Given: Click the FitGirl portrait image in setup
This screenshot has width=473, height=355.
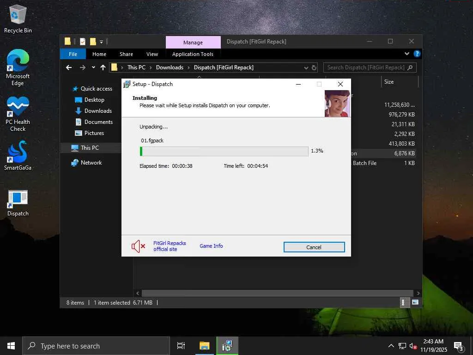Looking at the screenshot, I should [337, 104].
